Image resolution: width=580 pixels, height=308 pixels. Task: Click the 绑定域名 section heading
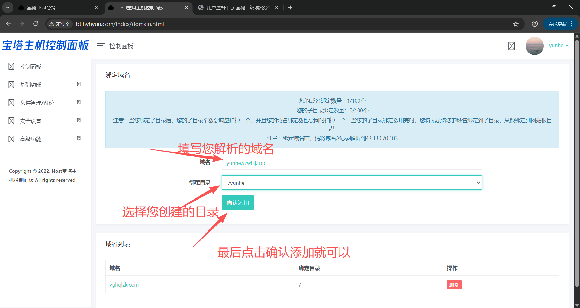118,75
